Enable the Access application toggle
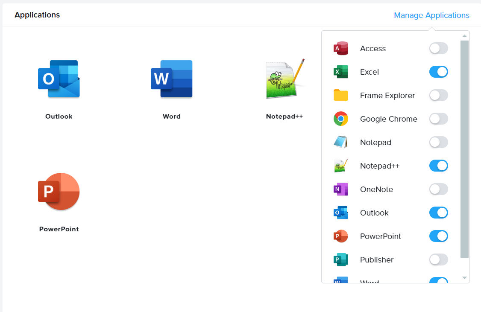 pyautogui.click(x=438, y=48)
